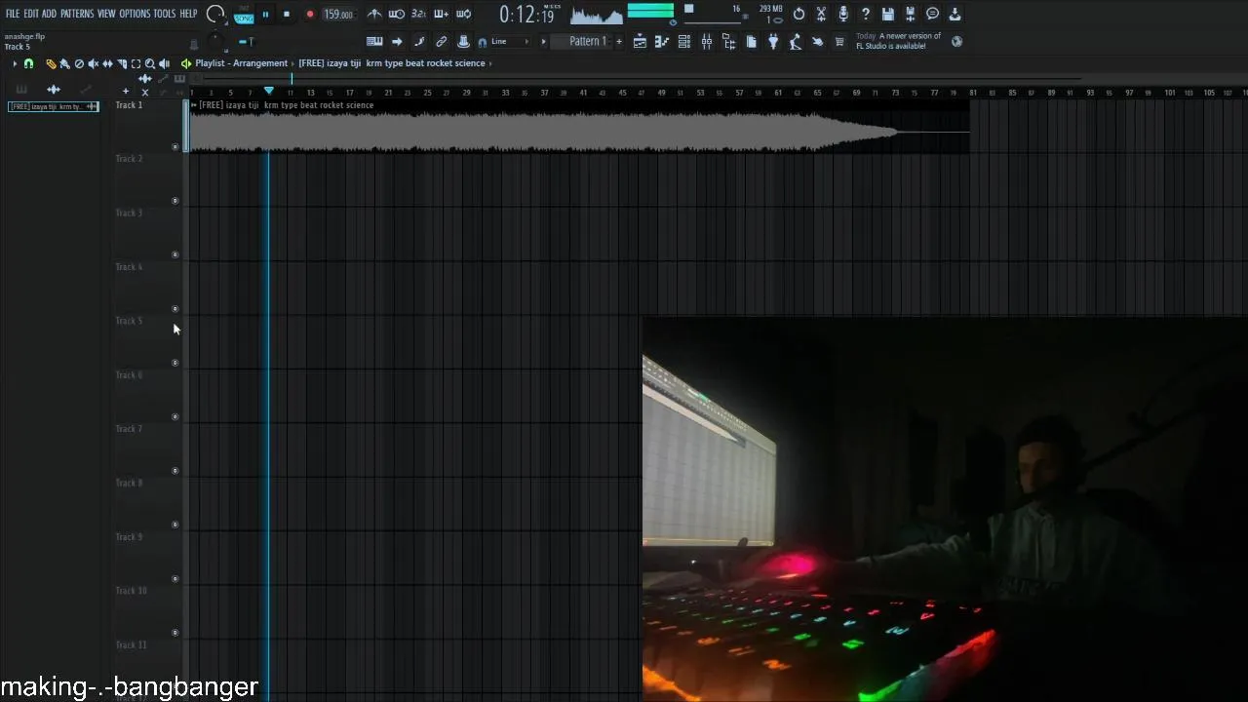This screenshot has height=702, width=1248.
Task: Expand the [FREE] izaya tiji clip breadcrumb
Action: click(x=392, y=63)
